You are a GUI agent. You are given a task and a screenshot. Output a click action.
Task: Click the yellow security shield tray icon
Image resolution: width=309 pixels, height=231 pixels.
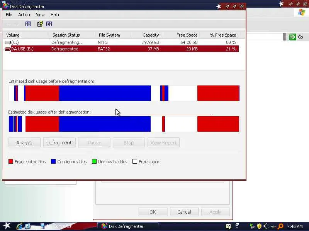click(x=259, y=226)
